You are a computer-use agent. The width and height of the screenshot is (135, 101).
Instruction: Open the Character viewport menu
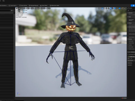(x=37, y=8)
